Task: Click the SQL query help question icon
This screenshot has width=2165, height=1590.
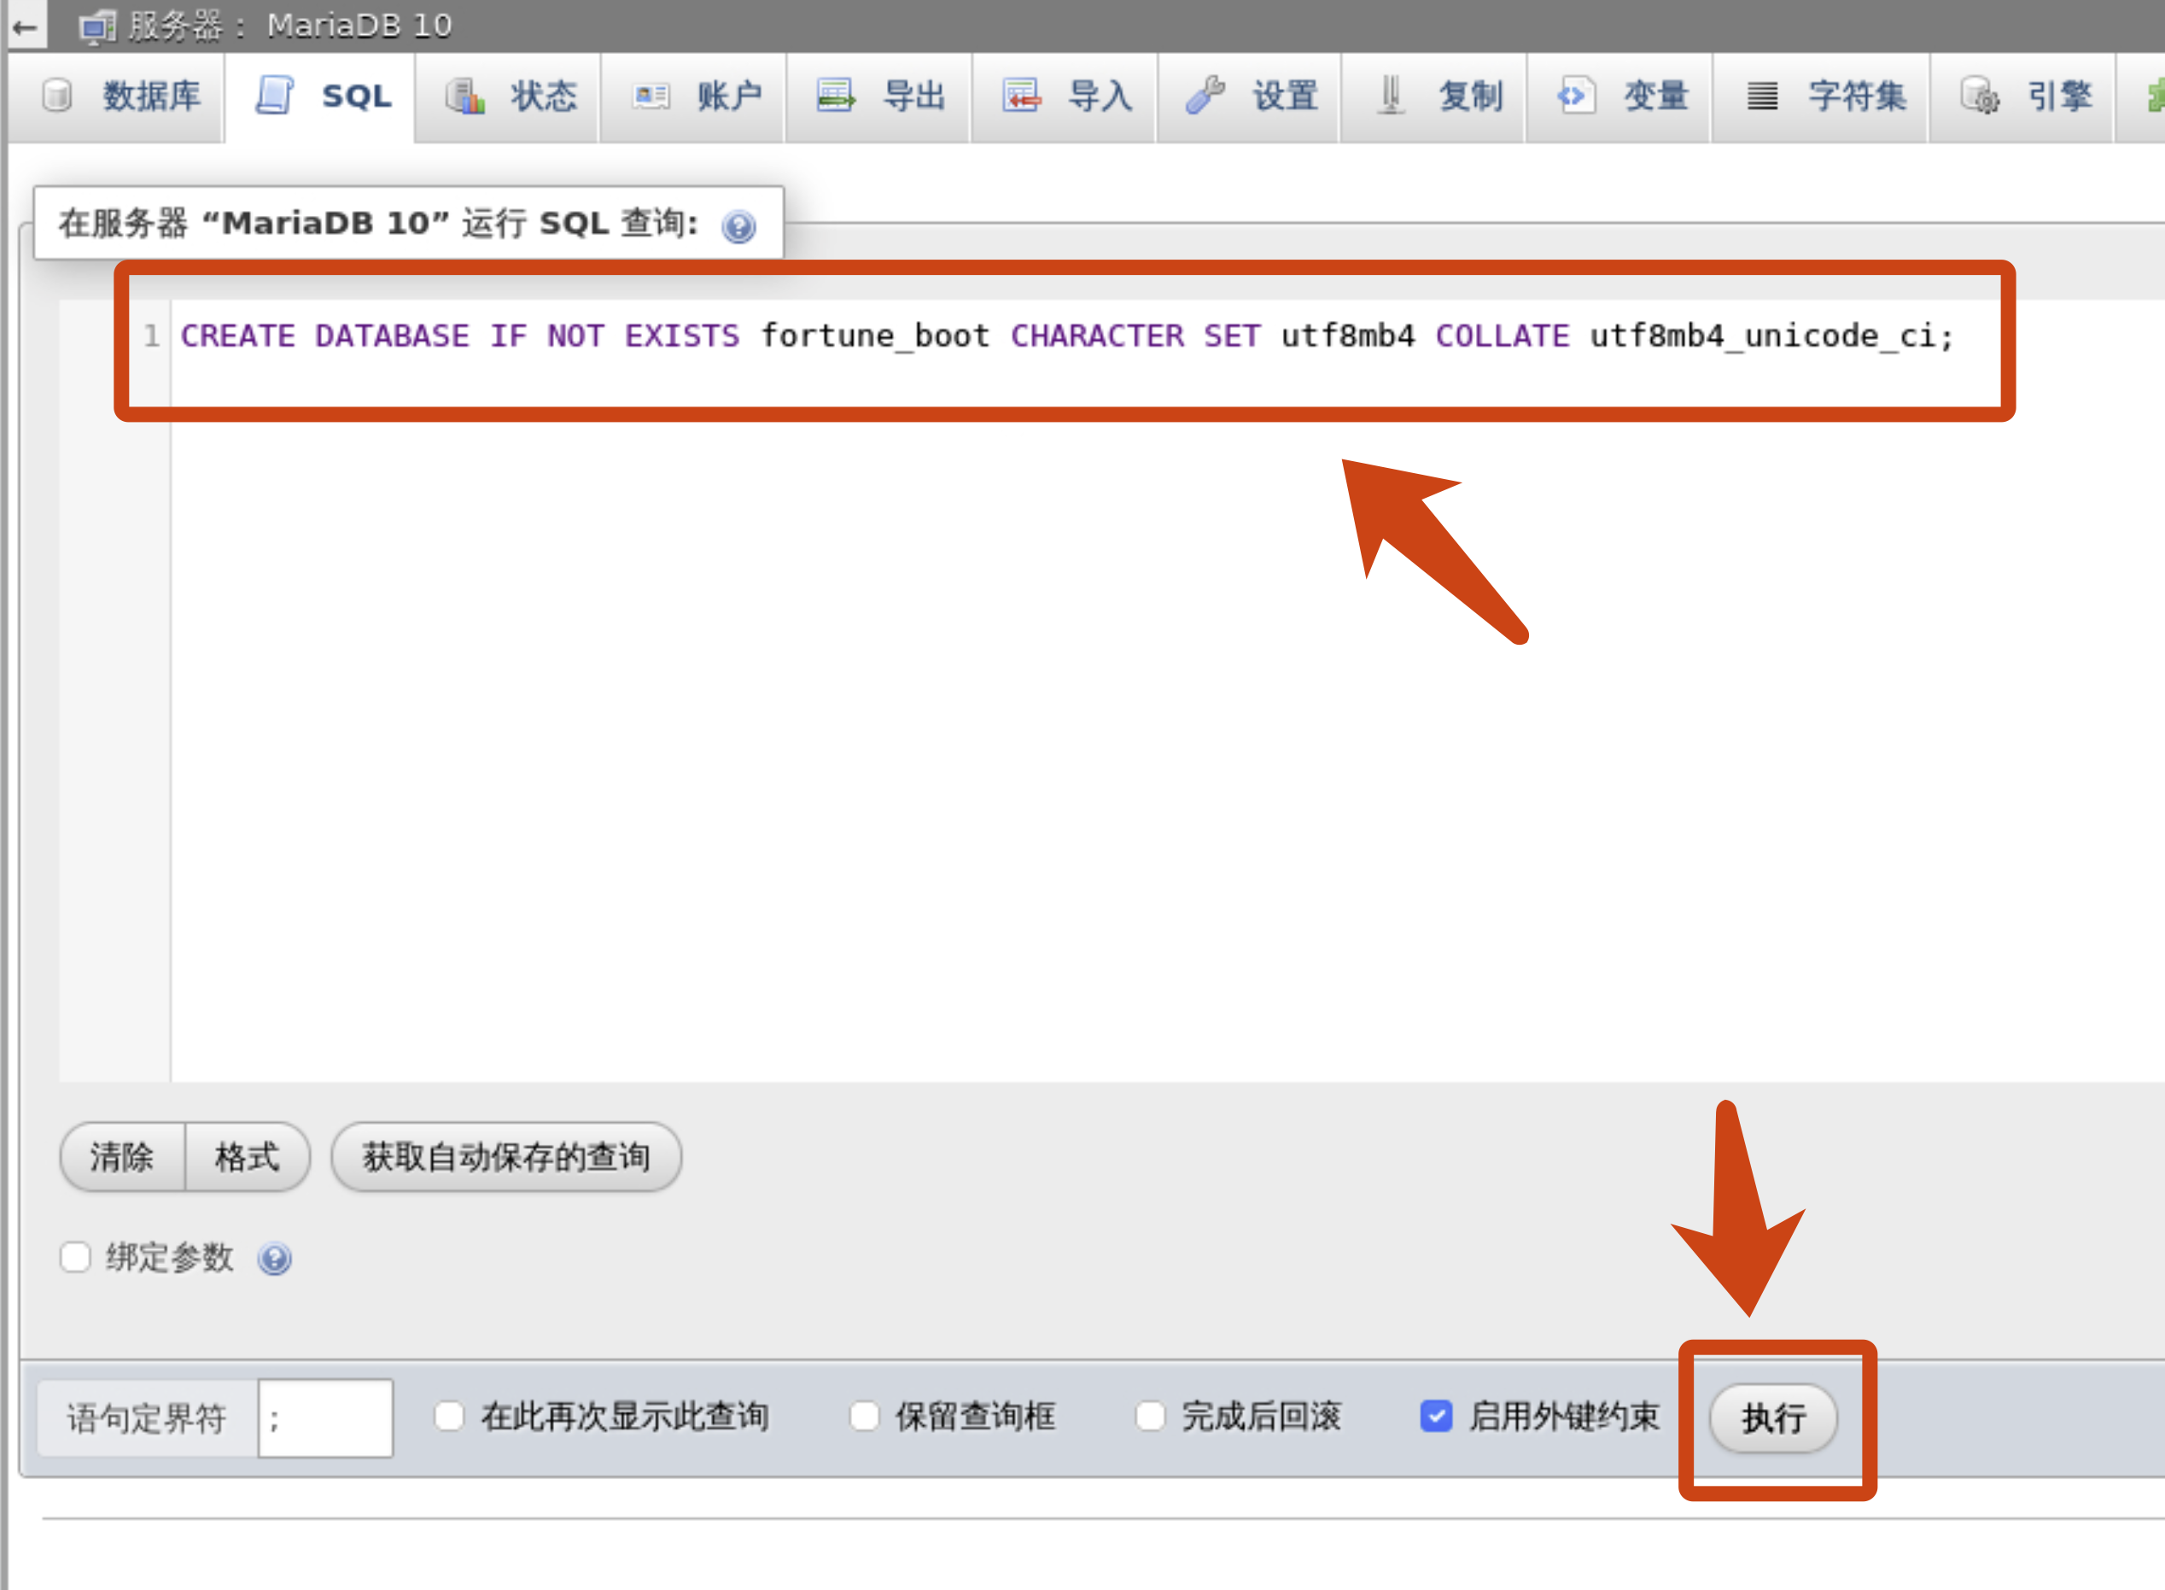Action: [x=738, y=226]
